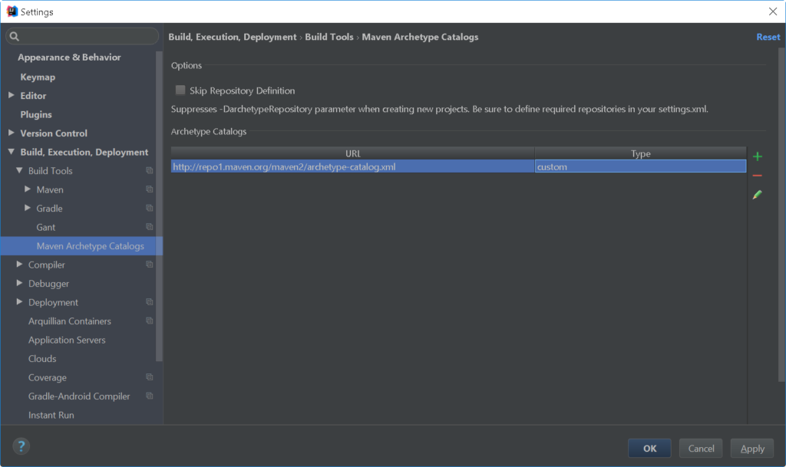Edit selected catalog with the pencil icon

(758, 195)
